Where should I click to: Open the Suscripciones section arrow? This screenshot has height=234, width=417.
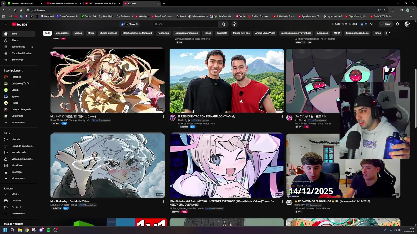click(23, 71)
